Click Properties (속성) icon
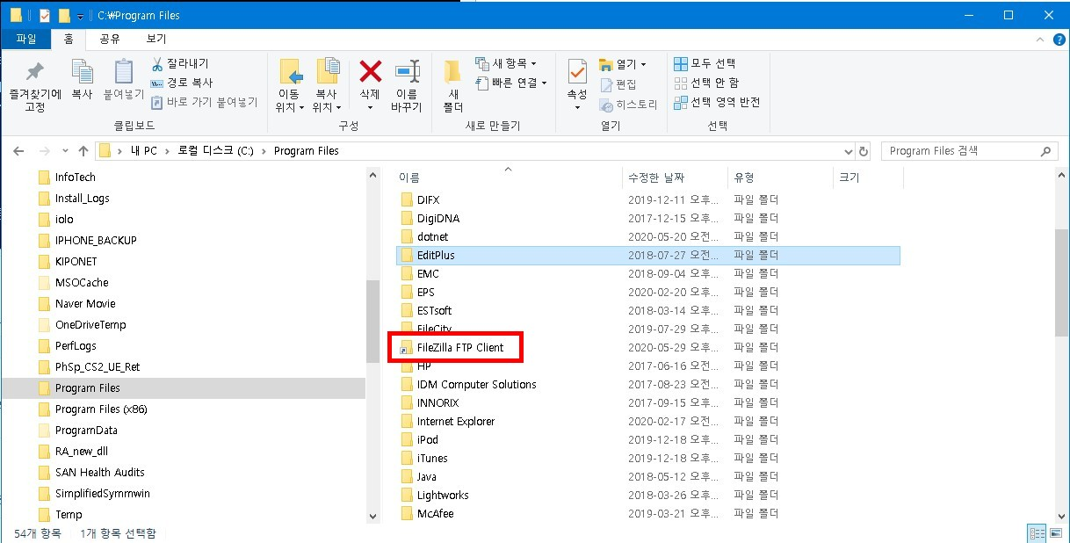 [577, 71]
